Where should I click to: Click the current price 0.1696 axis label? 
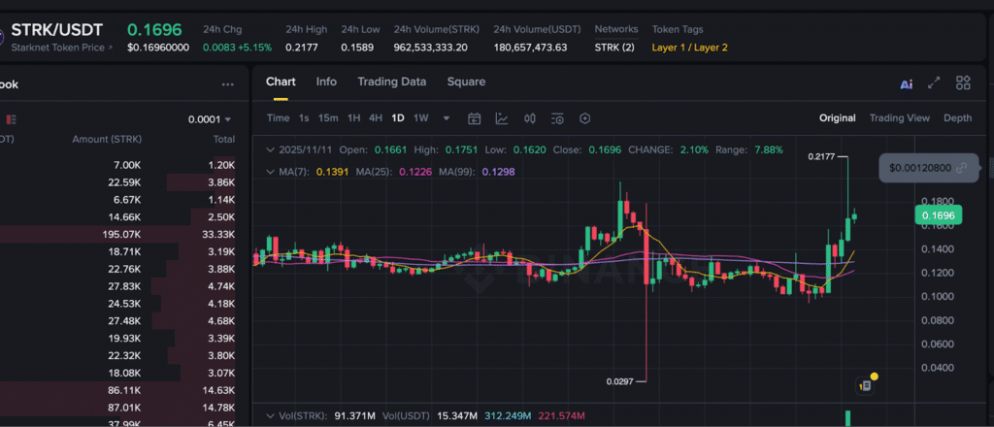click(x=940, y=215)
